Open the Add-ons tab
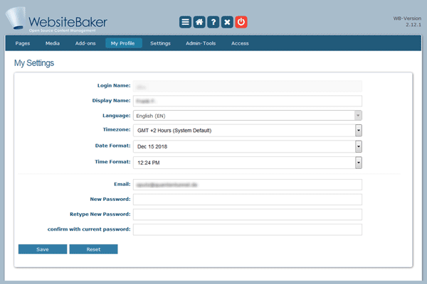The height and width of the screenshot is (284, 427). coord(86,43)
